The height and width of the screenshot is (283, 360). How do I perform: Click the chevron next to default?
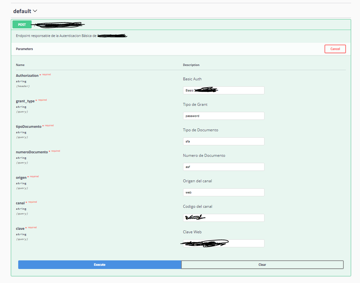(x=35, y=11)
